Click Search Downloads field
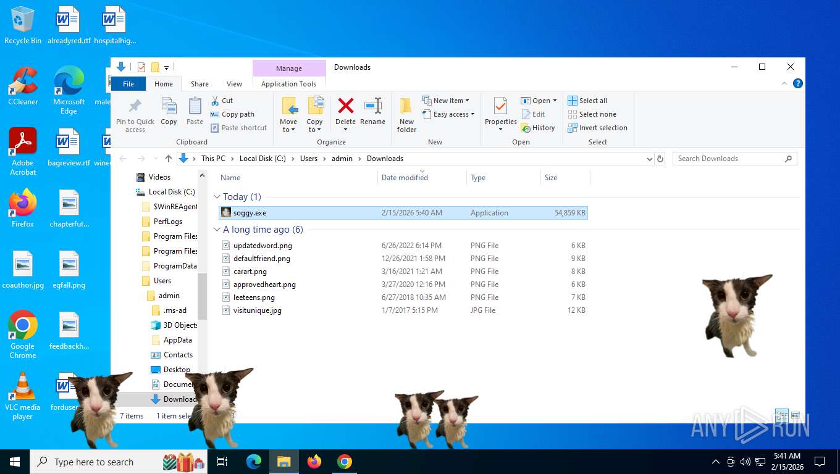Viewport: 840px width, 474px height. click(x=734, y=159)
